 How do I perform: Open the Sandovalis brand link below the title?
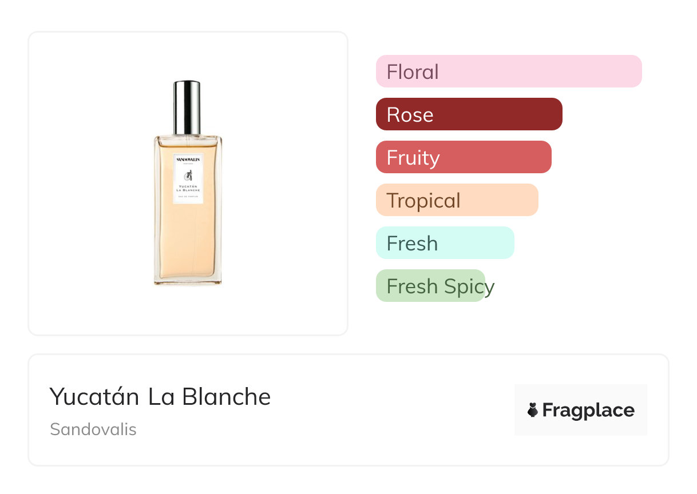[x=93, y=429]
